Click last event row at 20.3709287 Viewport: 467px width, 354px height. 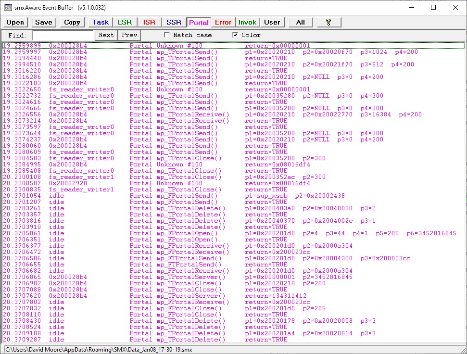(x=234, y=340)
